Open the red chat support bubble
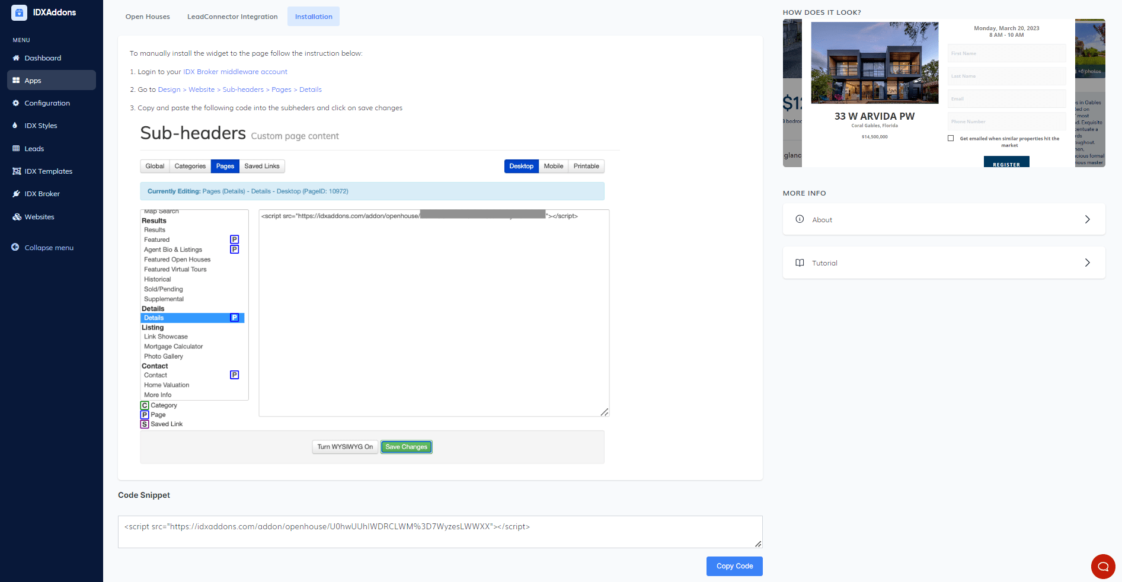Image resolution: width=1122 pixels, height=582 pixels. (x=1102, y=566)
